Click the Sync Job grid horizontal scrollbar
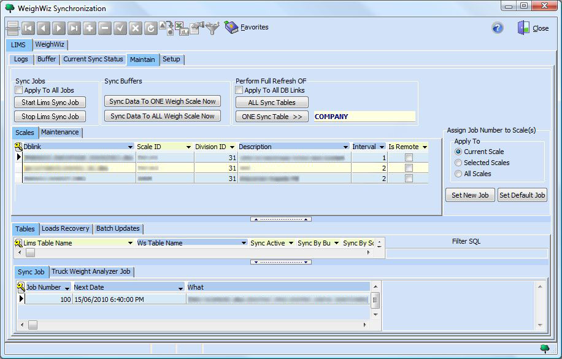Viewport: 562px width, 359px height. click(196, 325)
